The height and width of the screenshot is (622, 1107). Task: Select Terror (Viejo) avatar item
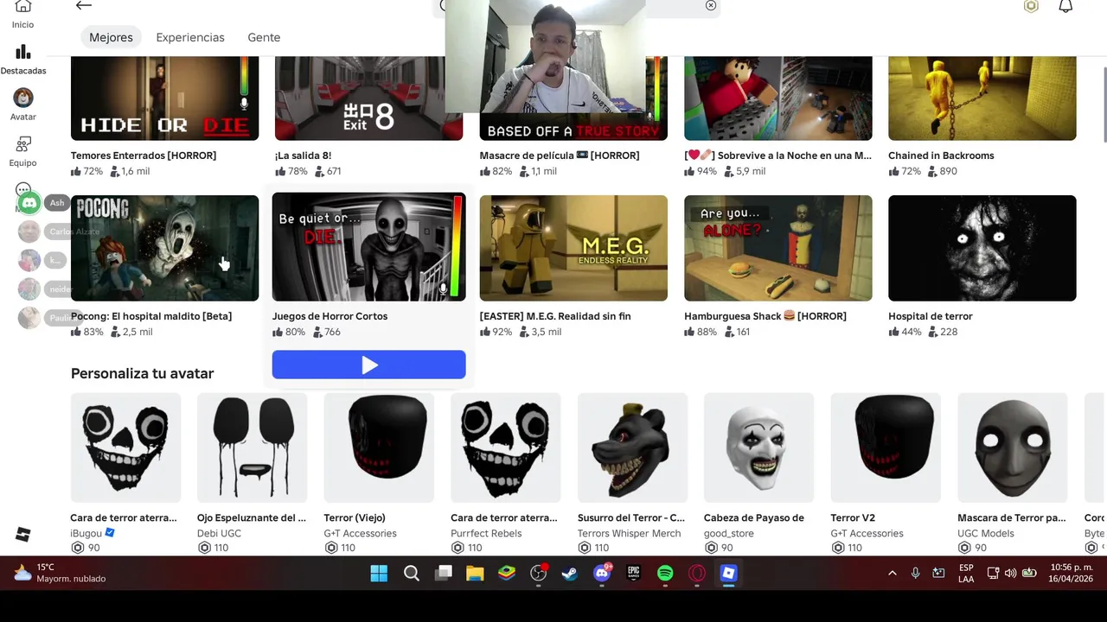tap(379, 447)
